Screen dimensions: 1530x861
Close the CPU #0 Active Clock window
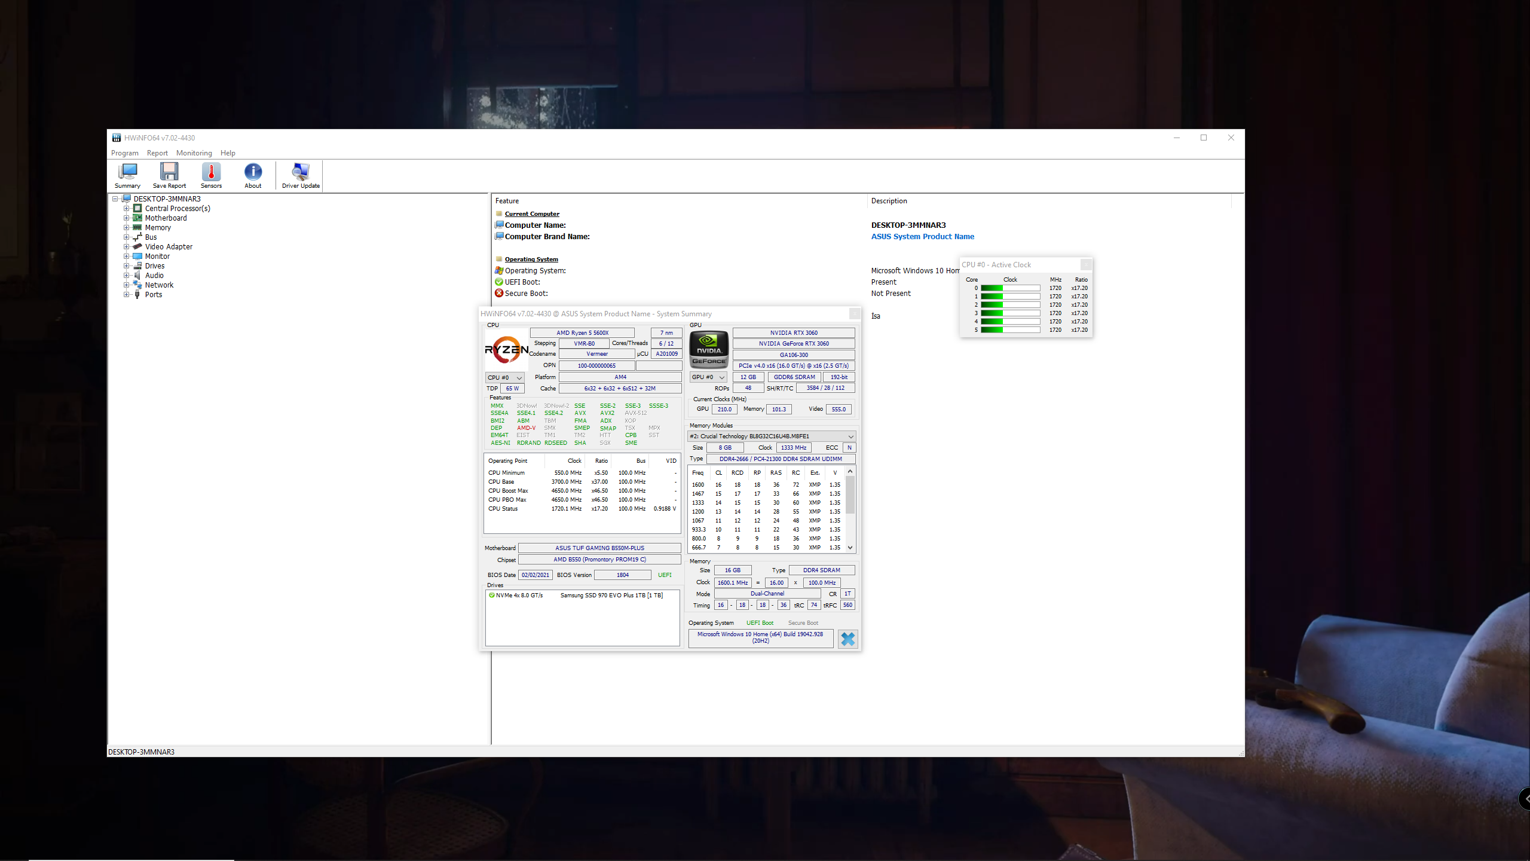(x=1086, y=265)
